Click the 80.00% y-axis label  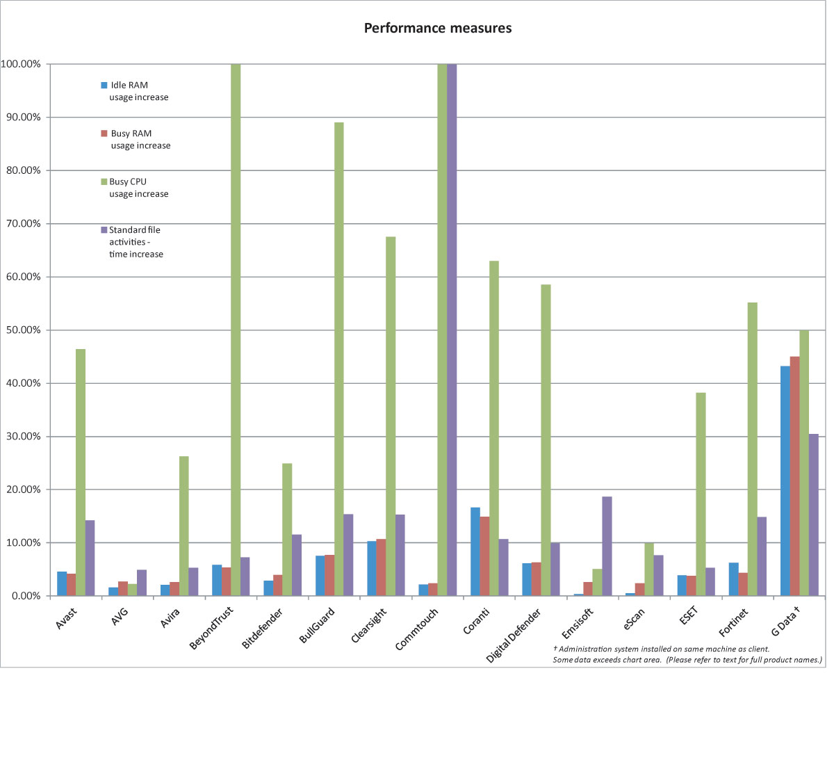click(23, 170)
